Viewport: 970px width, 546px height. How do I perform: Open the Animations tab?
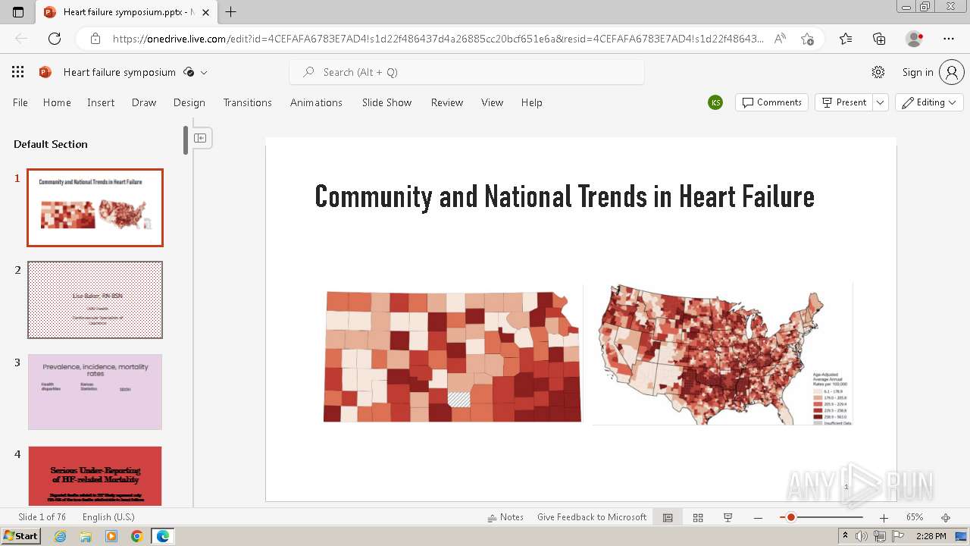(x=316, y=102)
